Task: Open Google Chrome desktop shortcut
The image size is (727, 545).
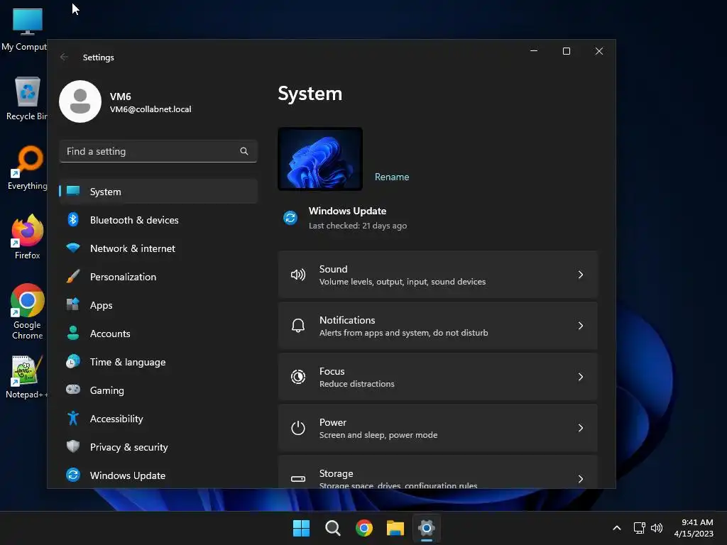Action: [x=28, y=312]
